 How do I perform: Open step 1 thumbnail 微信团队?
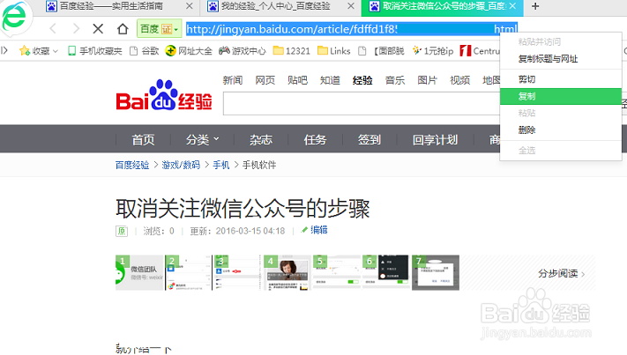tap(139, 273)
